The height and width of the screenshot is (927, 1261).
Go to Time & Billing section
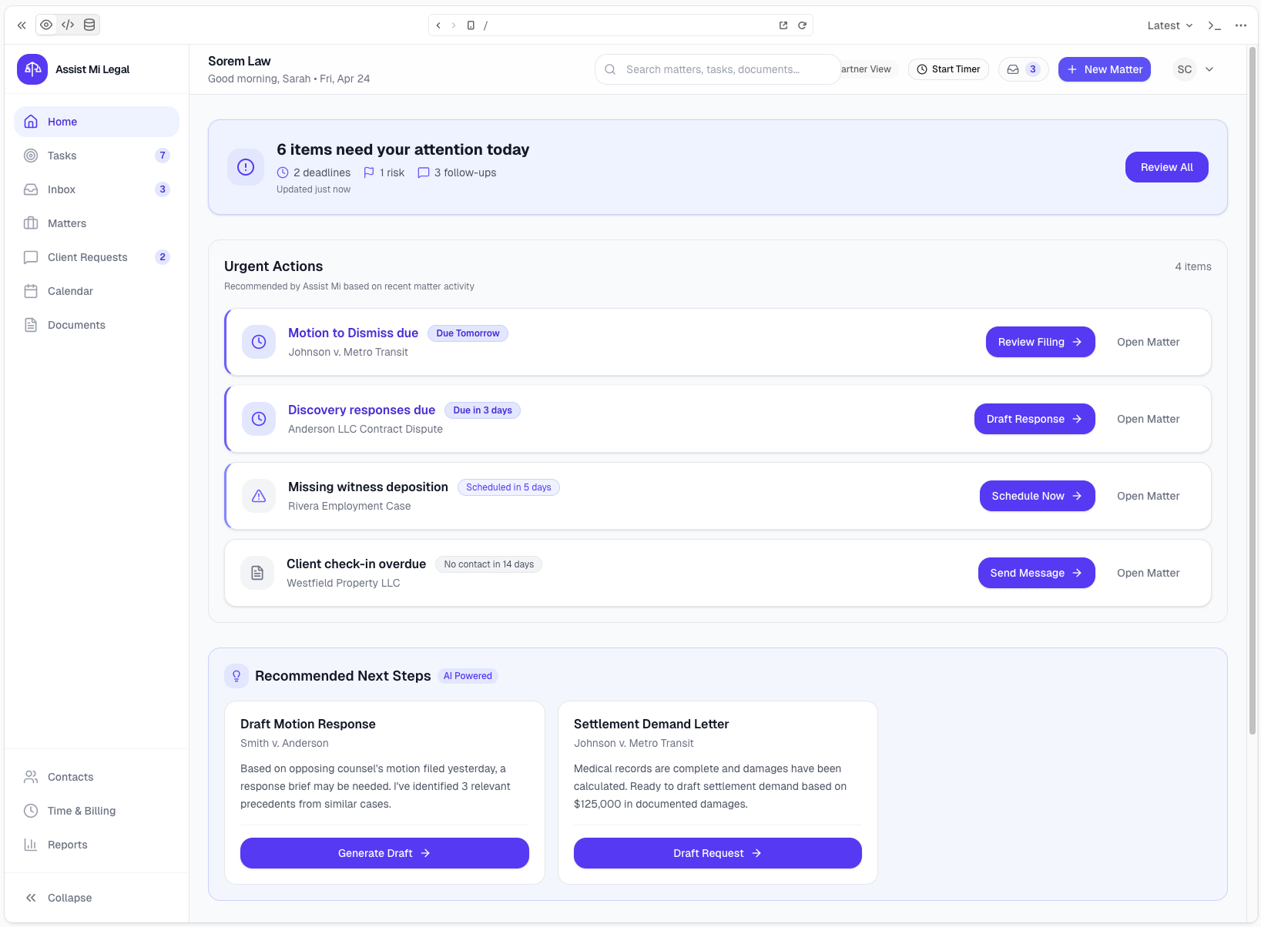(81, 811)
